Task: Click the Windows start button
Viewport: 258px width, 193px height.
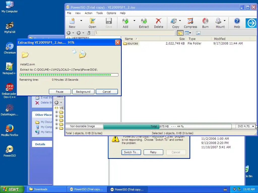Action: (x=12, y=189)
